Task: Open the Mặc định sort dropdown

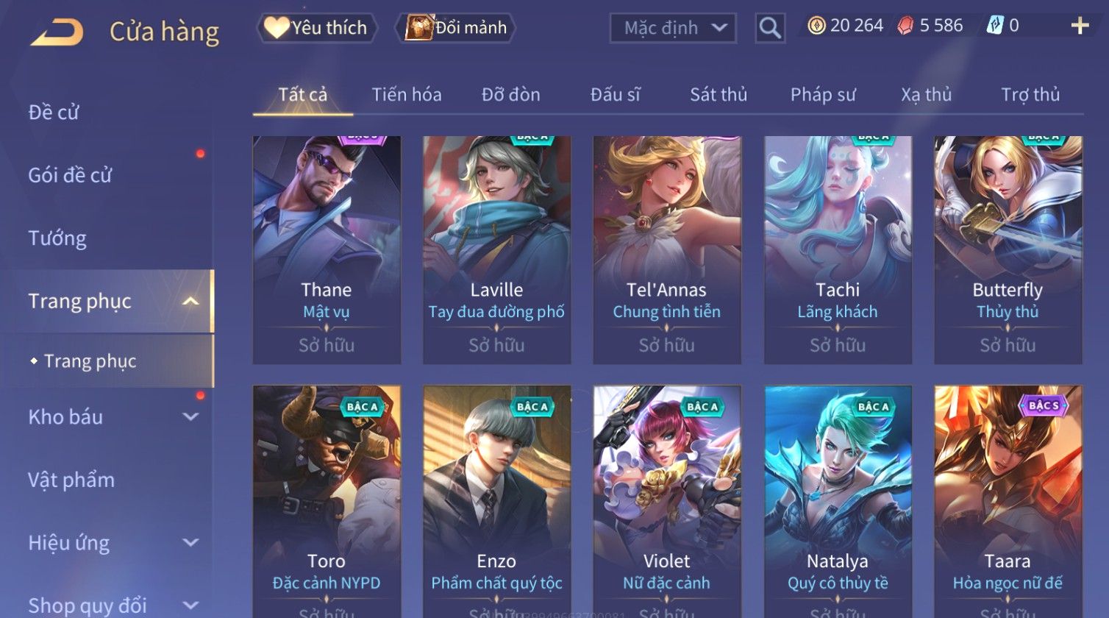Action: 673,28
